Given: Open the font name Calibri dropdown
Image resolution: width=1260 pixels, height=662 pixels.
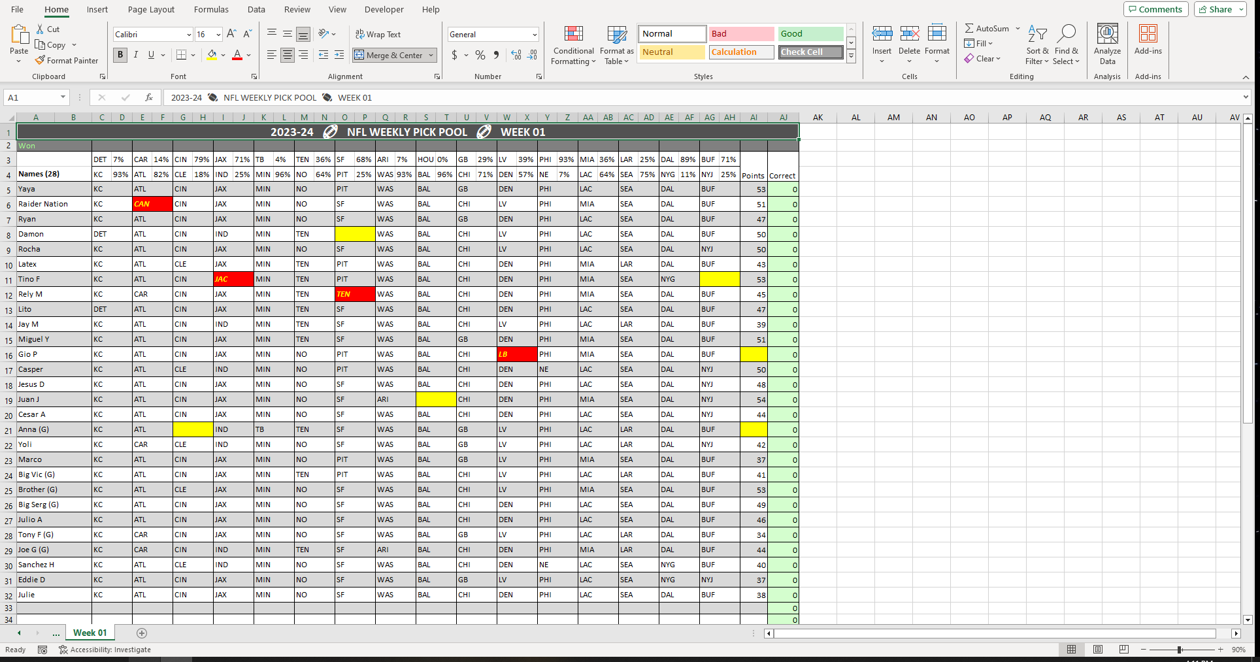Looking at the screenshot, I should (x=189, y=35).
